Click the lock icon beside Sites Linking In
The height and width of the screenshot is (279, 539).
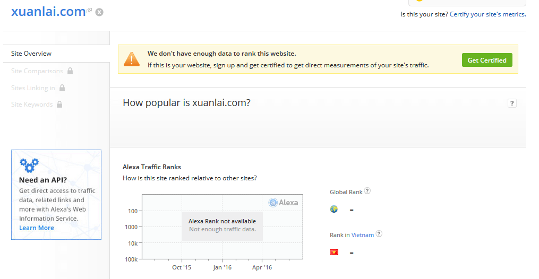tap(62, 88)
